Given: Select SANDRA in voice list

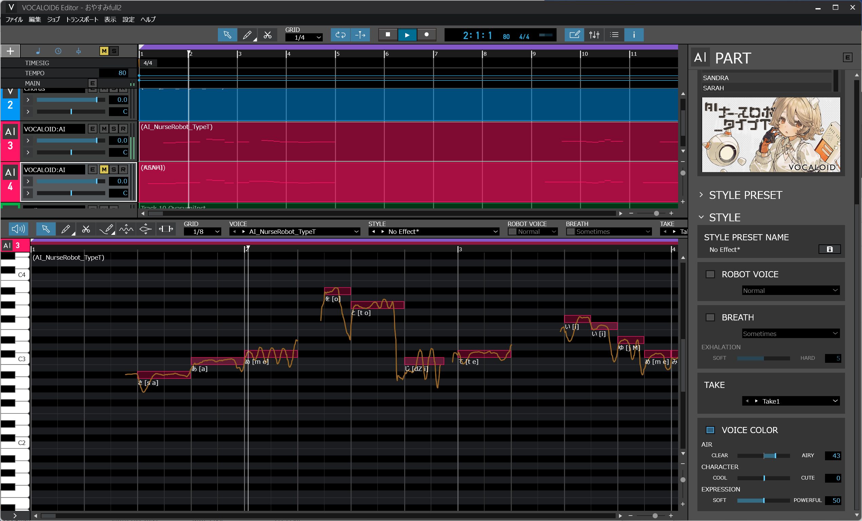Looking at the screenshot, I should (x=767, y=78).
